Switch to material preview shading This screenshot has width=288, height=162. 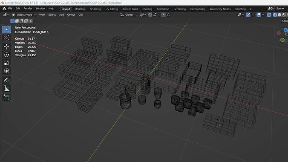click(x=284, y=15)
